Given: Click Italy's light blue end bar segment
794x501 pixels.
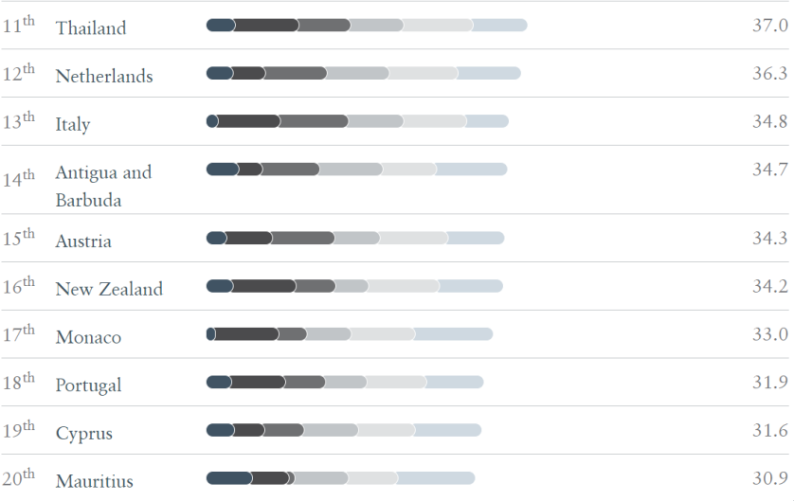Looking at the screenshot, I should point(487,121).
